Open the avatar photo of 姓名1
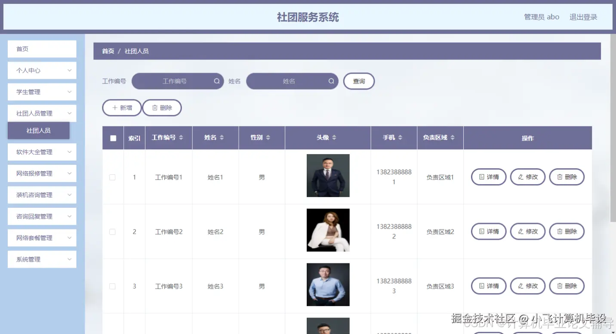The width and height of the screenshot is (616, 334). pyautogui.click(x=328, y=176)
